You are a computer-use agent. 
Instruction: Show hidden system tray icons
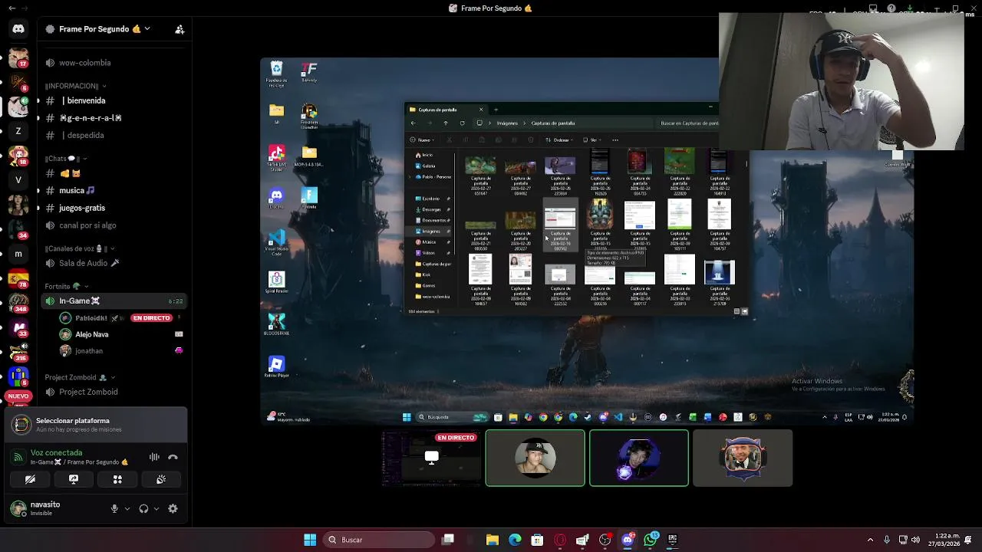coord(870,540)
